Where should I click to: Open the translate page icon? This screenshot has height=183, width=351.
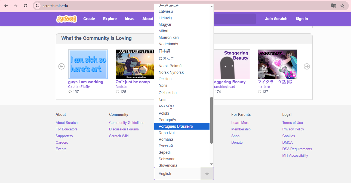(x=333, y=6)
